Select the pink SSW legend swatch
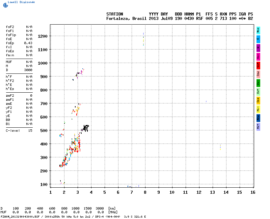This screenshot has height=219, width=270. 258,74
